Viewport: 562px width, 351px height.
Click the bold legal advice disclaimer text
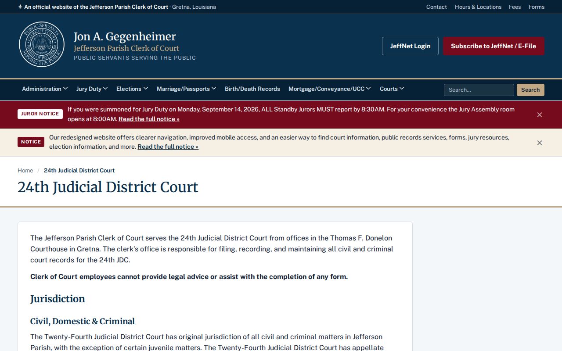tap(189, 276)
